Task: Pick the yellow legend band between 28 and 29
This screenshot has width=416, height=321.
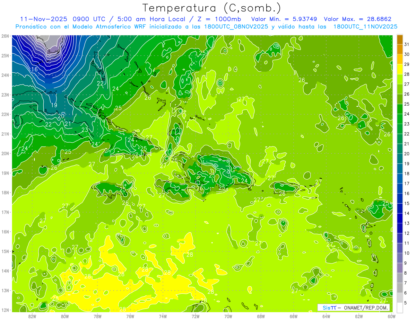Action: 400,69
